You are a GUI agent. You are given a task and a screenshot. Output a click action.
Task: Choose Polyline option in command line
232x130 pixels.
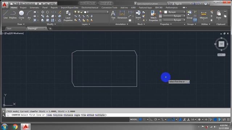(x=58, y=115)
